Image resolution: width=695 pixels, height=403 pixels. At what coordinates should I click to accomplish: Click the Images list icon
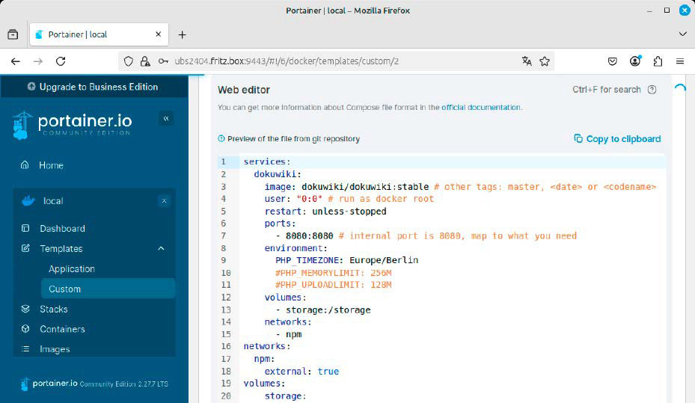(x=25, y=349)
